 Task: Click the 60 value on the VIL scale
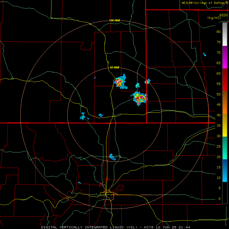(219, 74)
